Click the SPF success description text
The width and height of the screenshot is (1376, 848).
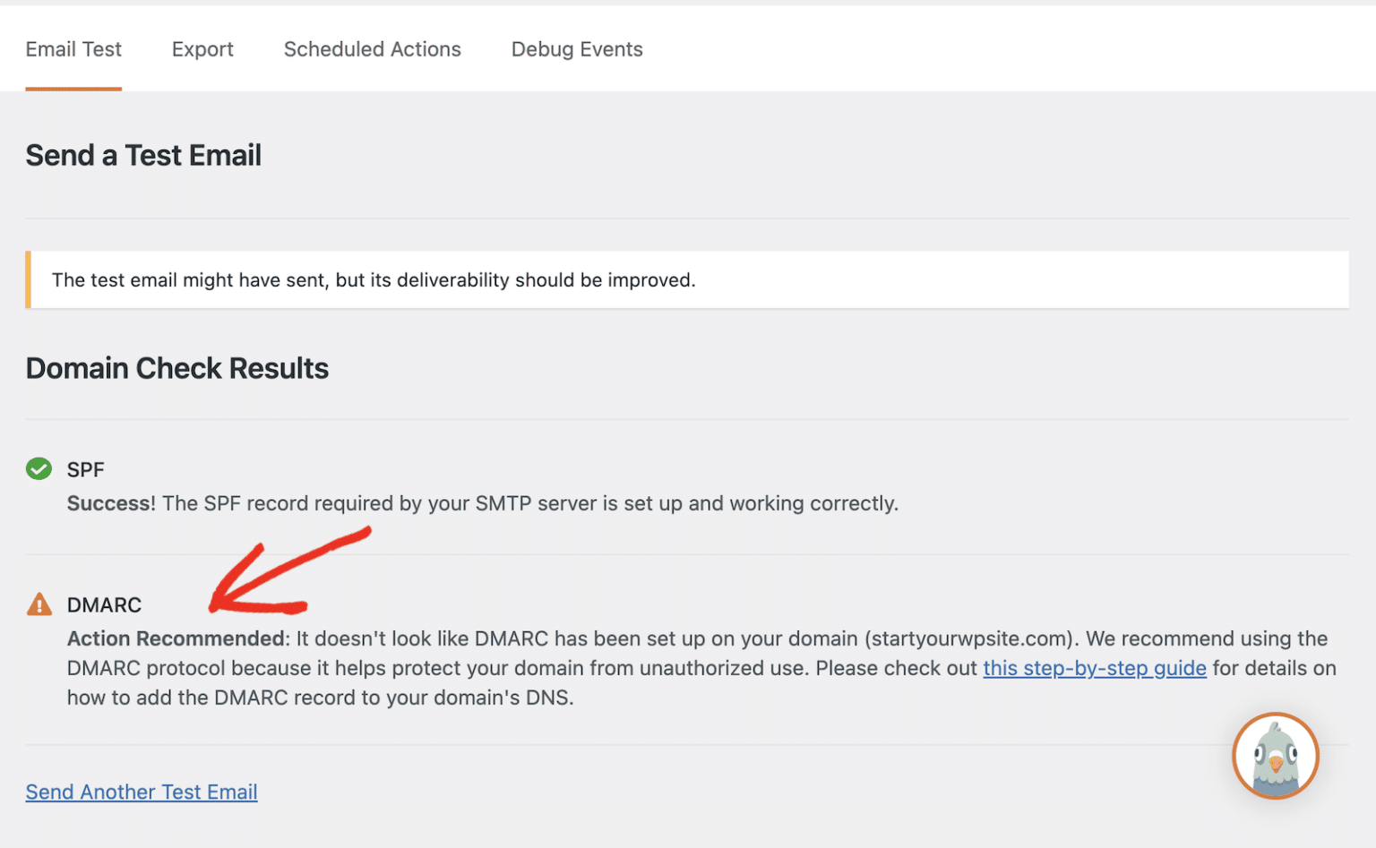point(482,503)
